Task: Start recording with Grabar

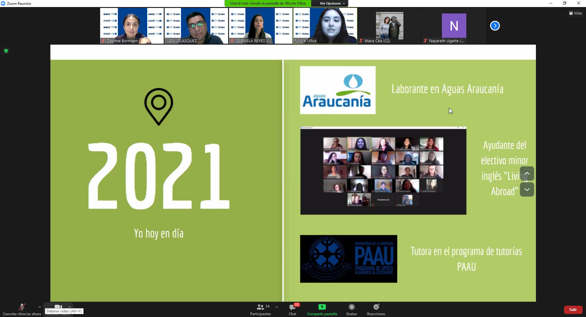Action: 351,309
